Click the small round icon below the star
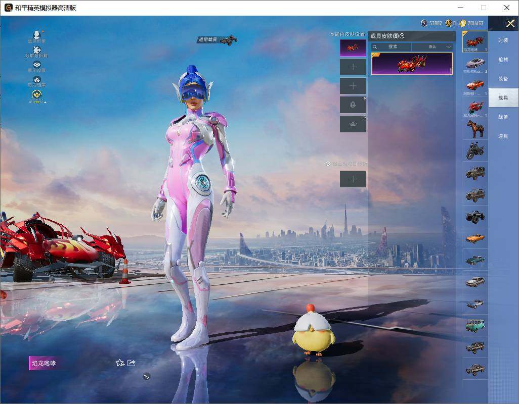Image resolution: width=519 pixels, height=404 pixels. pyautogui.click(x=147, y=376)
